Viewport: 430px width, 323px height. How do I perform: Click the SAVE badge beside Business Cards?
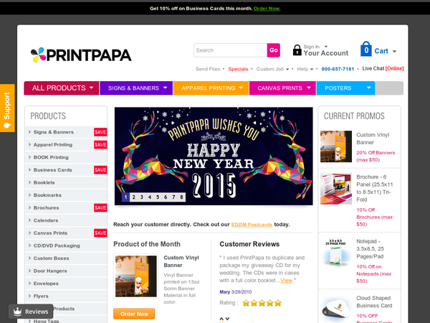click(x=100, y=170)
